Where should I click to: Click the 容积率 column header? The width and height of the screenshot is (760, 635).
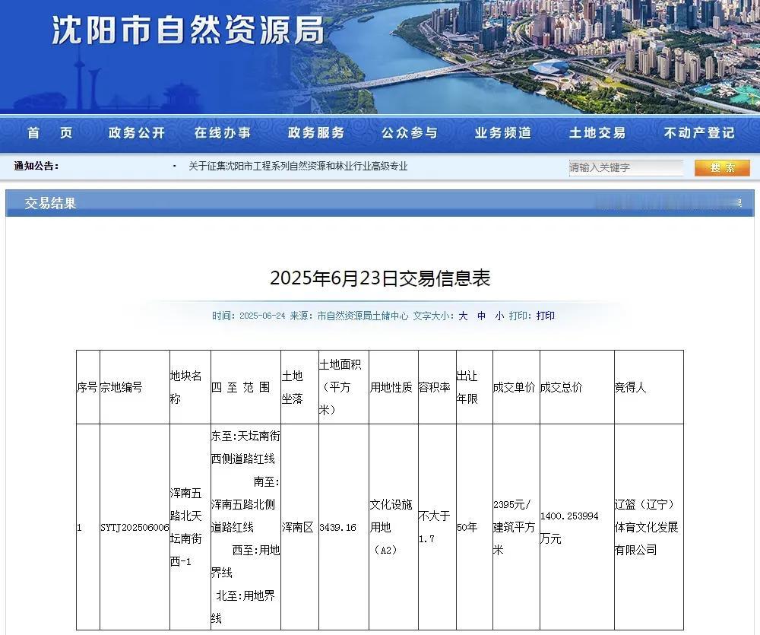(x=437, y=387)
